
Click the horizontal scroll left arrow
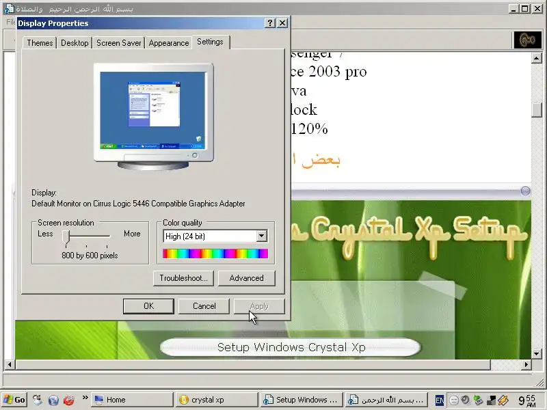click(10, 365)
